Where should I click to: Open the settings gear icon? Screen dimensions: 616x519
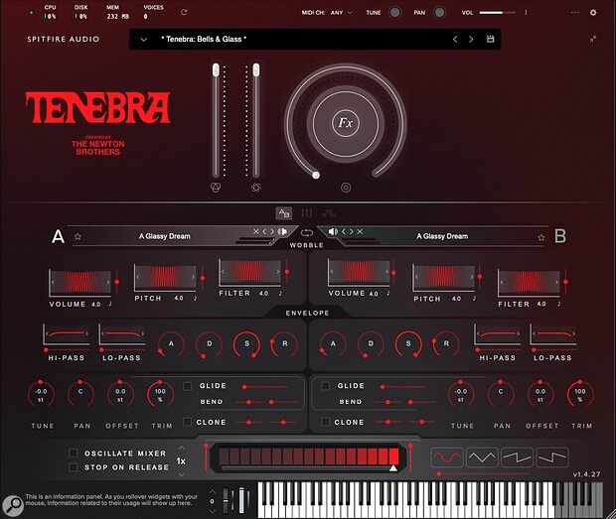(593, 13)
